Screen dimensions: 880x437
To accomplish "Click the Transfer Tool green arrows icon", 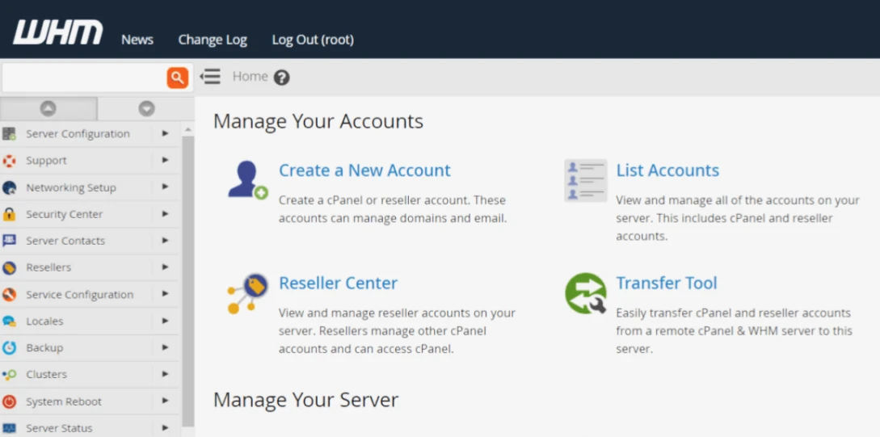I will click(585, 293).
